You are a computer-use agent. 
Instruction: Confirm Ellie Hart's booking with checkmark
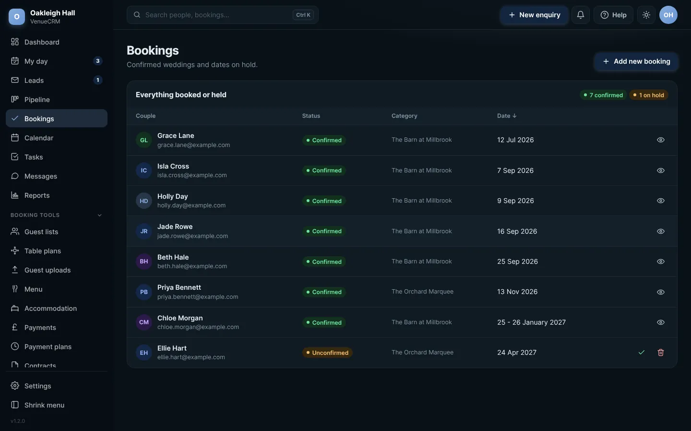pos(642,352)
